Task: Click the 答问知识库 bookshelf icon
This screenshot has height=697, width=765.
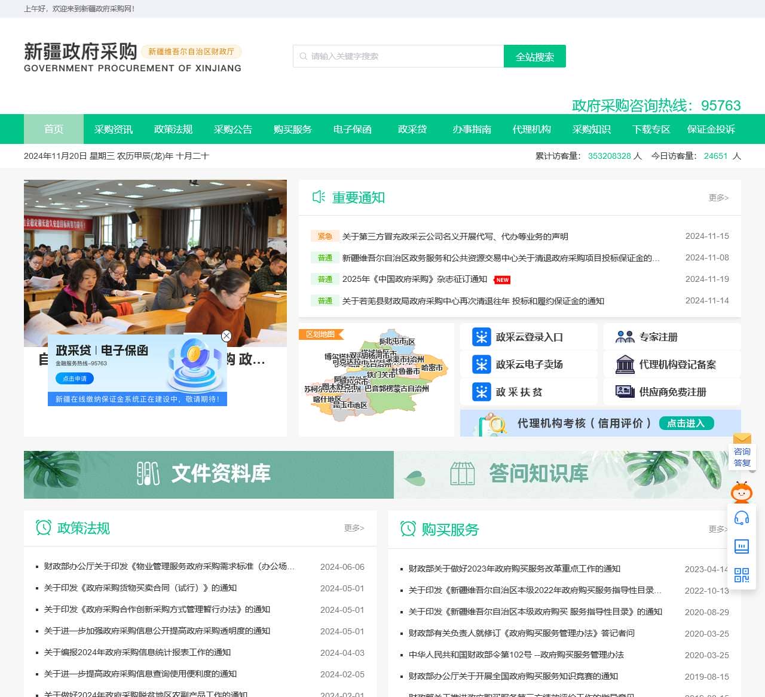Action: [x=463, y=474]
